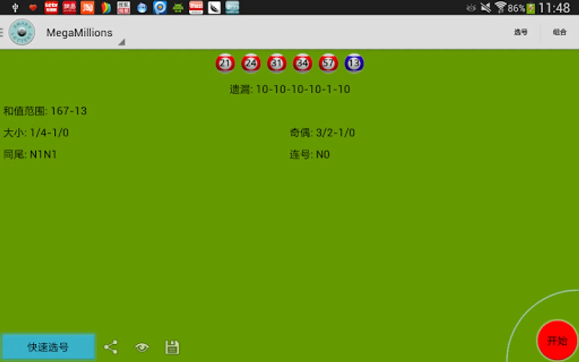The width and height of the screenshot is (579, 362).
Task: Start drawing with the red 开始 button
Action: (x=557, y=341)
